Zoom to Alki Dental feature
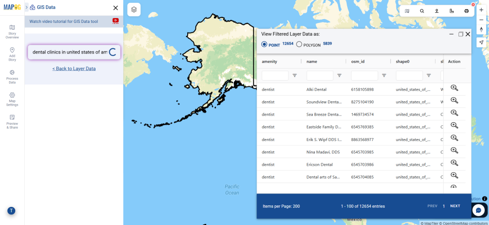This screenshot has height=225, width=489. 454,88
